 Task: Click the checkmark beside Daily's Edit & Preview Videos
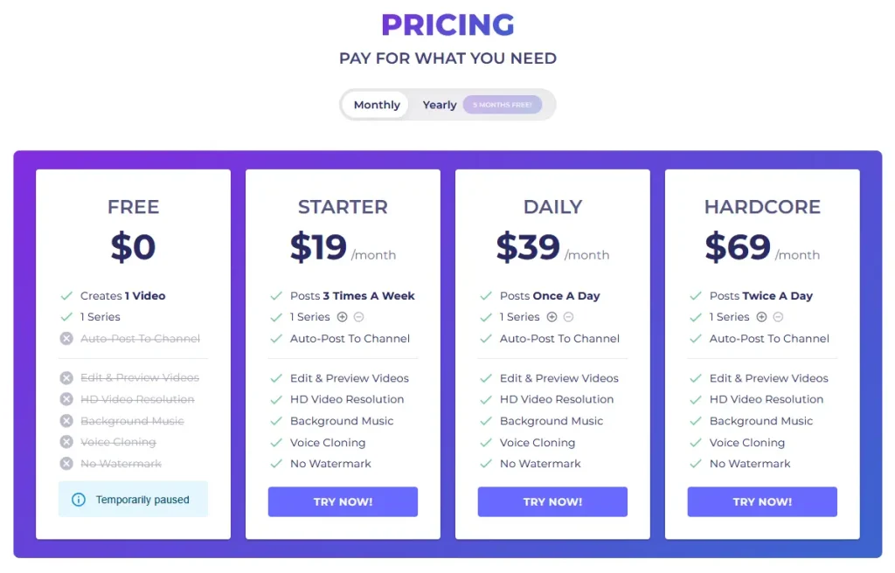[487, 378]
